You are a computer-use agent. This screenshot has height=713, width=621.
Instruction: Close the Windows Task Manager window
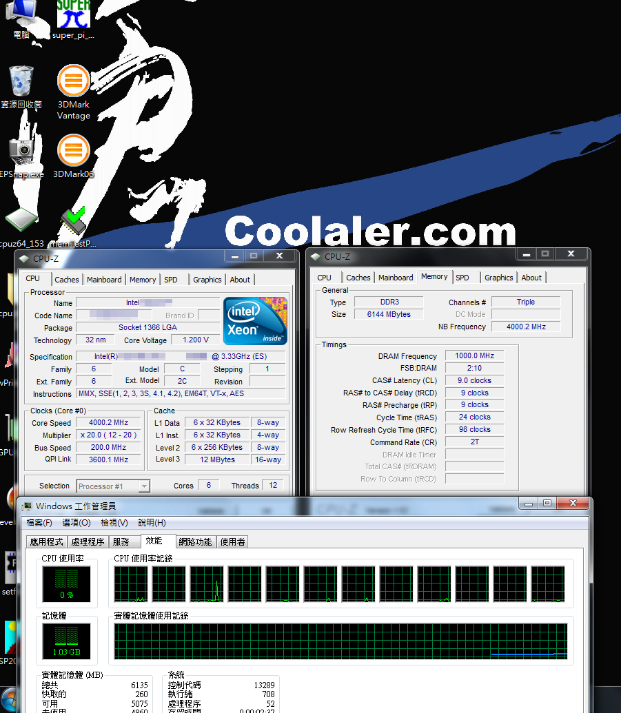tap(573, 503)
